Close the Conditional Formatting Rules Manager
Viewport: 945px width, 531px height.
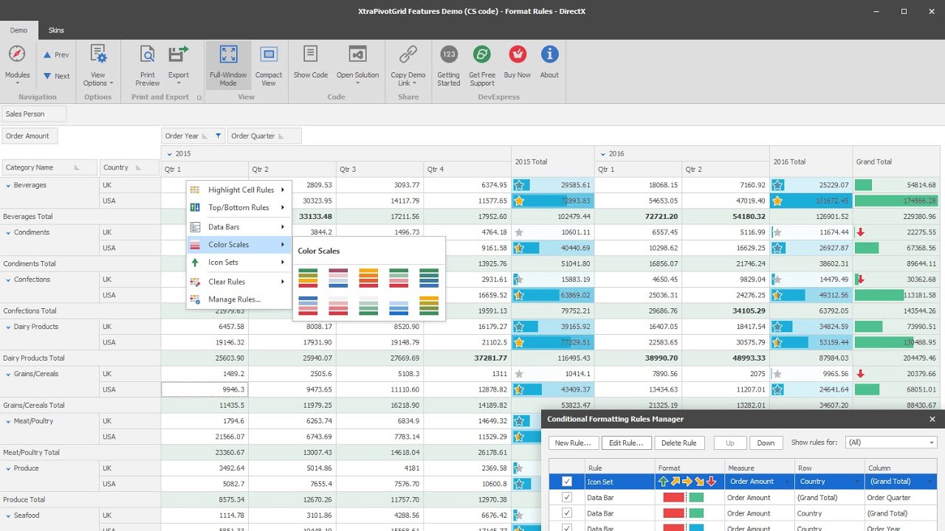[932, 419]
